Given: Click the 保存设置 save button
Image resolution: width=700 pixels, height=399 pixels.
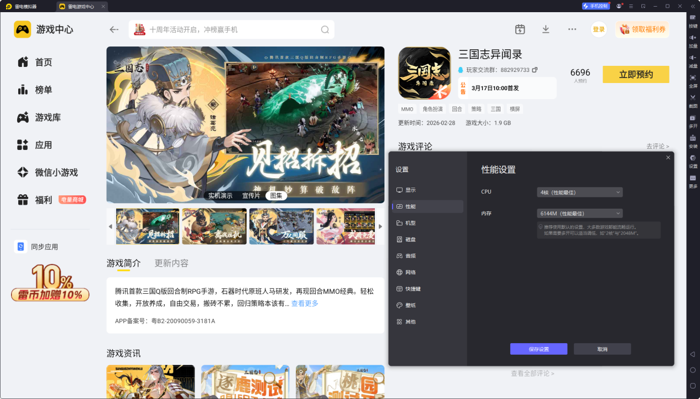Looking at the screenshot, I should point(539,349).
